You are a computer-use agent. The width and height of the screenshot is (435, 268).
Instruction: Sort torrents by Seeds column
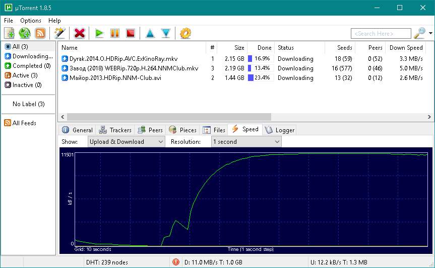click(340, 48)
